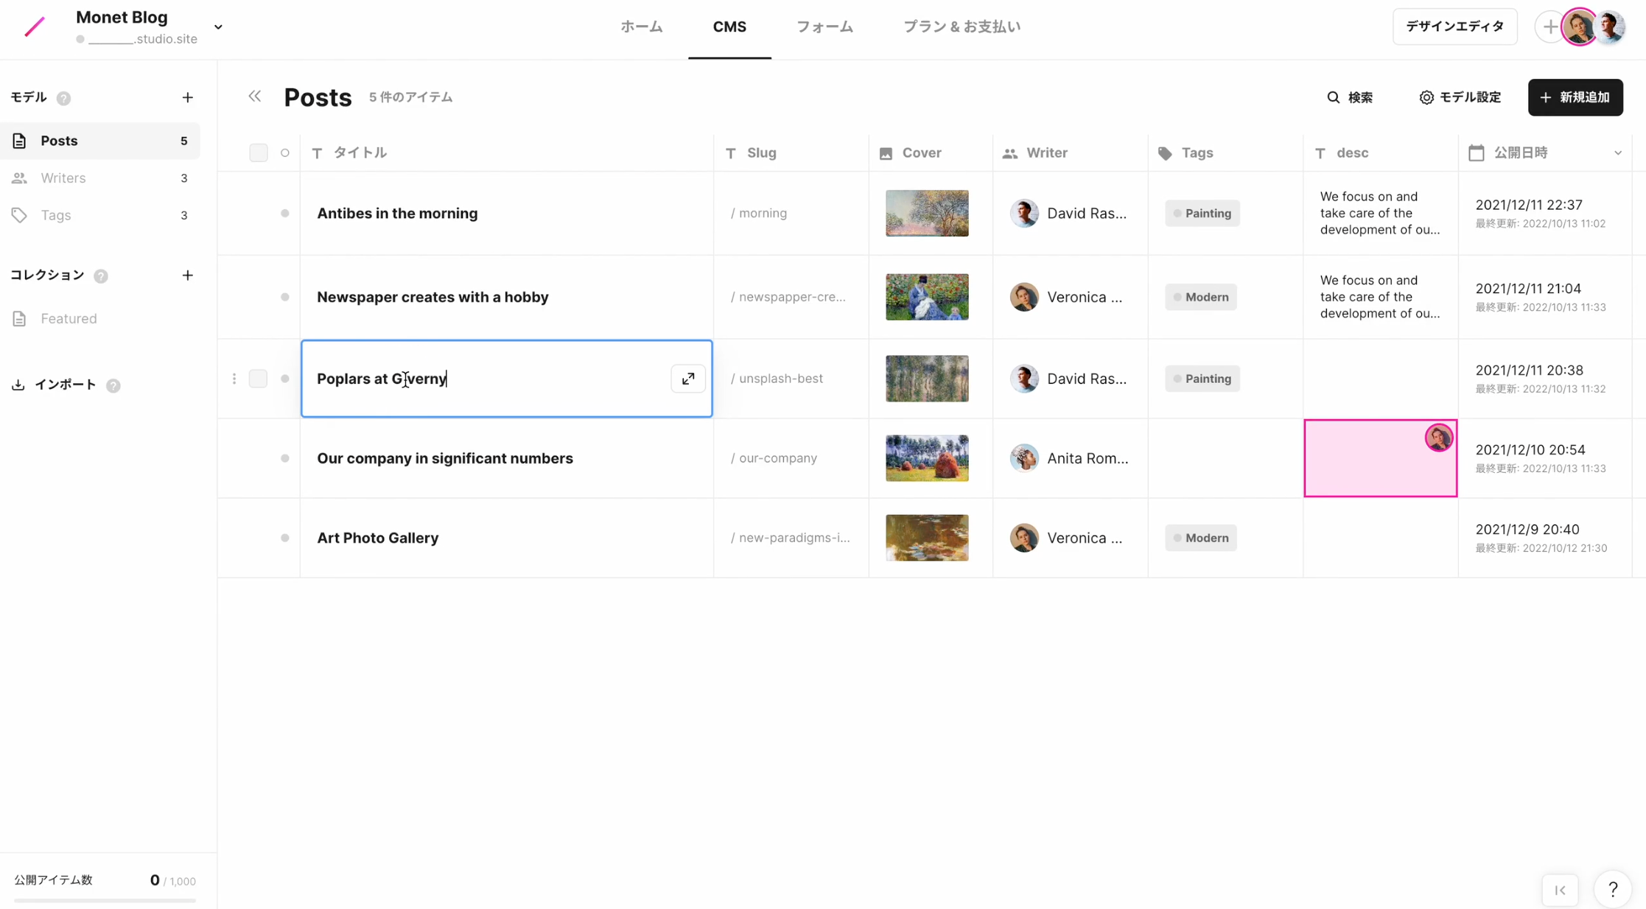
Task: Open the Art Photo Gallery cover thumbnail
Action: coord(927,538)
